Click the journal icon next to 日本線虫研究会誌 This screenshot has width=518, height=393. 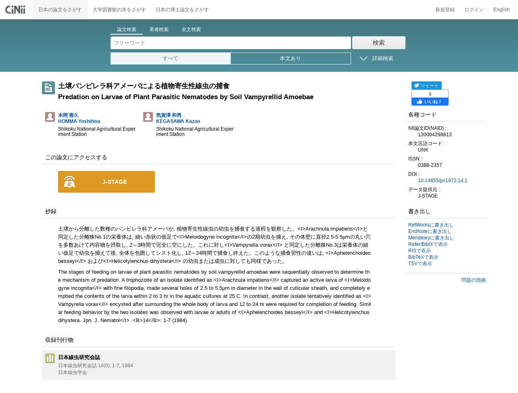pos(50,358)
